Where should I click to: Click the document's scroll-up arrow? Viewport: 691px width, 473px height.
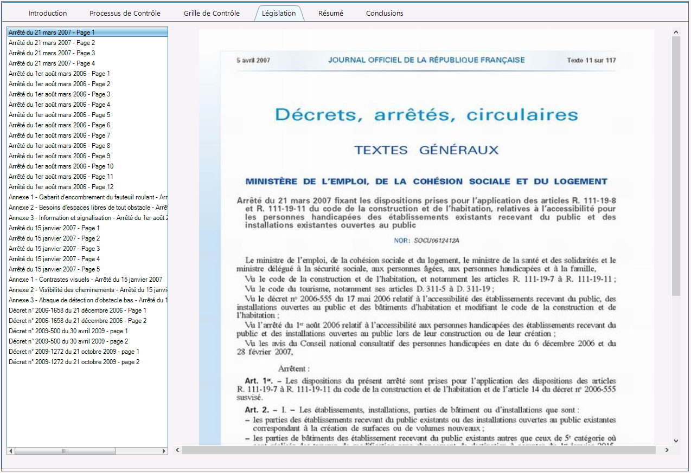676,32
